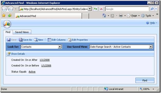Click the Save As toolbar icon

[x=21, y=40]
